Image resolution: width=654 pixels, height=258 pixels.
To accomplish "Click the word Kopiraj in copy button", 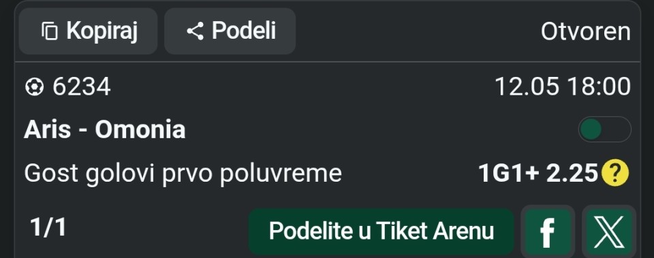I will point(102,31).
